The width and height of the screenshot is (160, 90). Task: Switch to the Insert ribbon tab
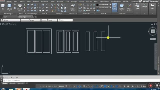(x=53, y=1)
